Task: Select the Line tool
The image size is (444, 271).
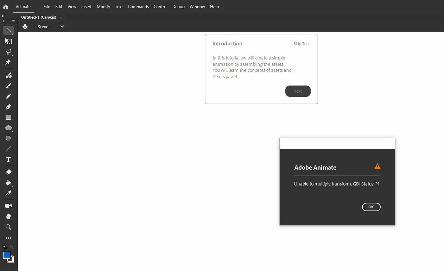Action: click(x=8, y=149)
